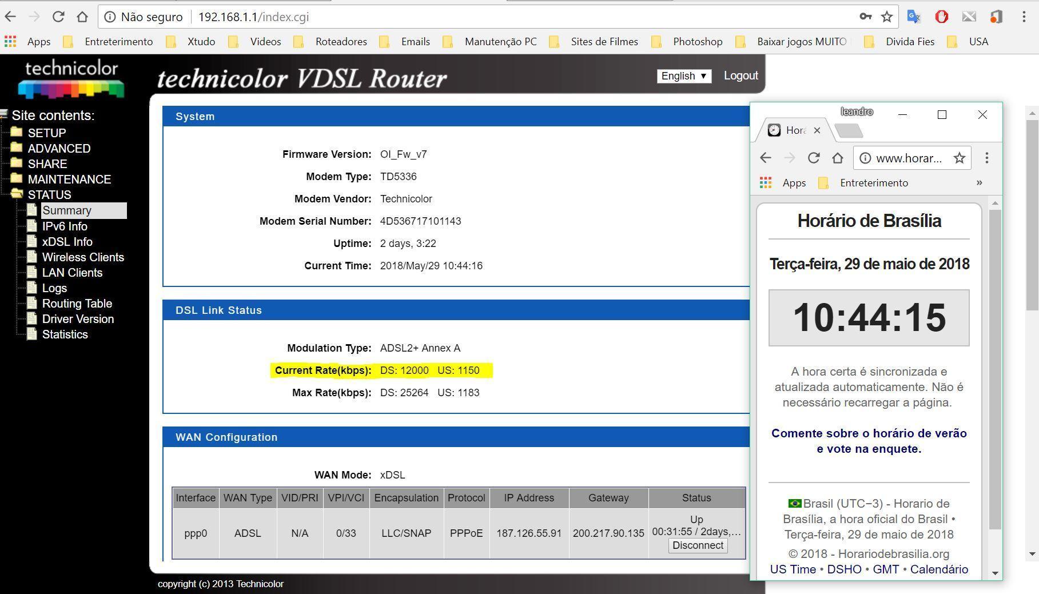Open the Xtudo bookmark folder

click(x=190, y=42)
